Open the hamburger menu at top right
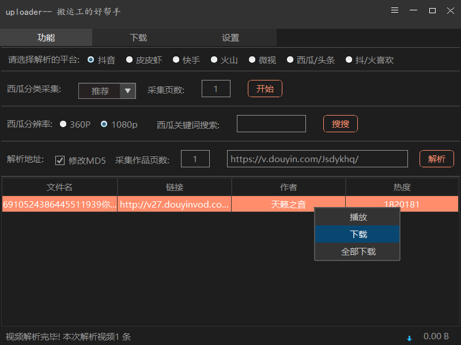This screenshot has height=345, width=461. pyautogui.click(x=394, y=10)
